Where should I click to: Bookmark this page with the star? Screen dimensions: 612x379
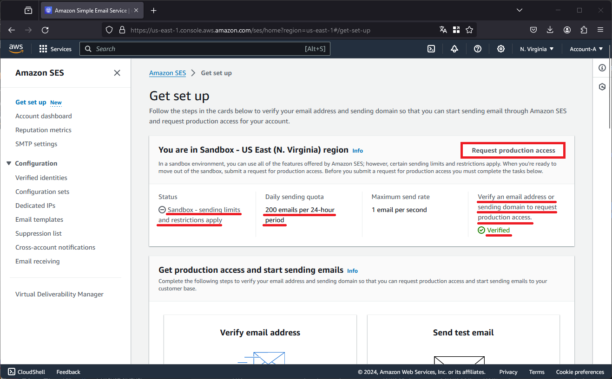coord(469,30)
